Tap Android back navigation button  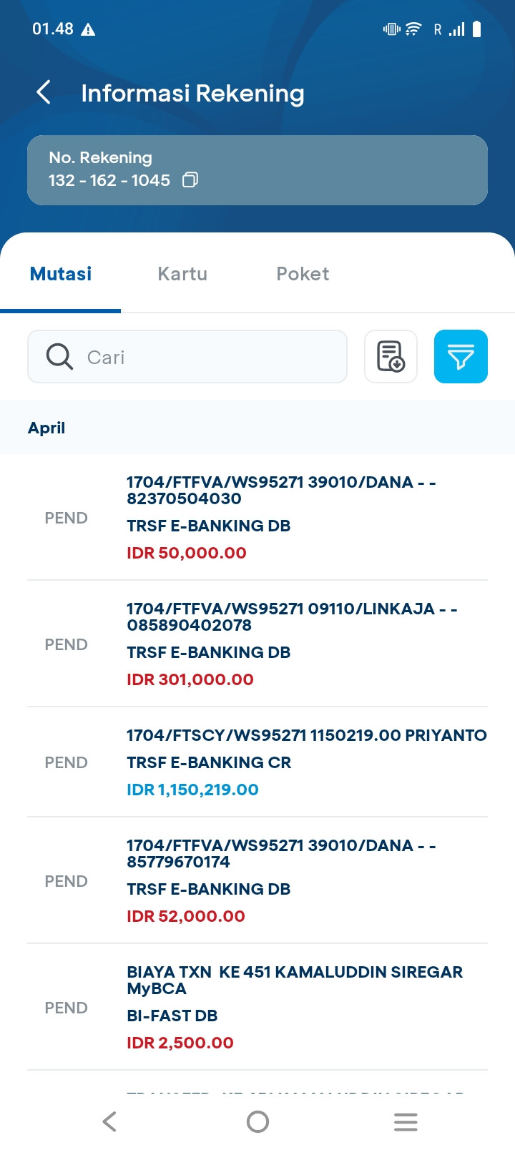(109, 1121)
